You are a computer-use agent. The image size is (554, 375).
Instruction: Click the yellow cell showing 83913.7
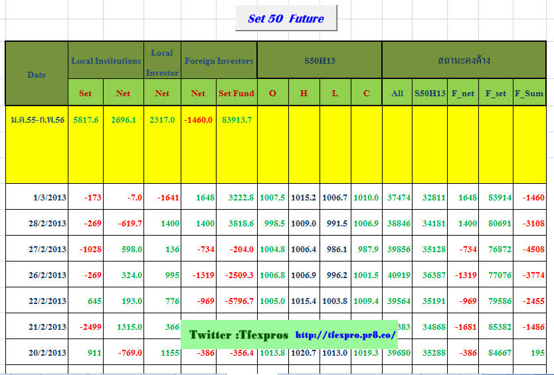236,120
